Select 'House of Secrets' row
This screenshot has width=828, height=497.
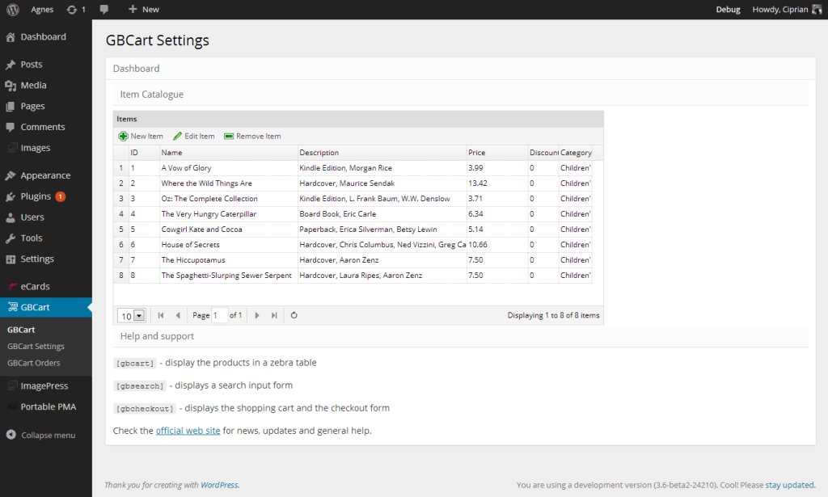click(353, 244)
